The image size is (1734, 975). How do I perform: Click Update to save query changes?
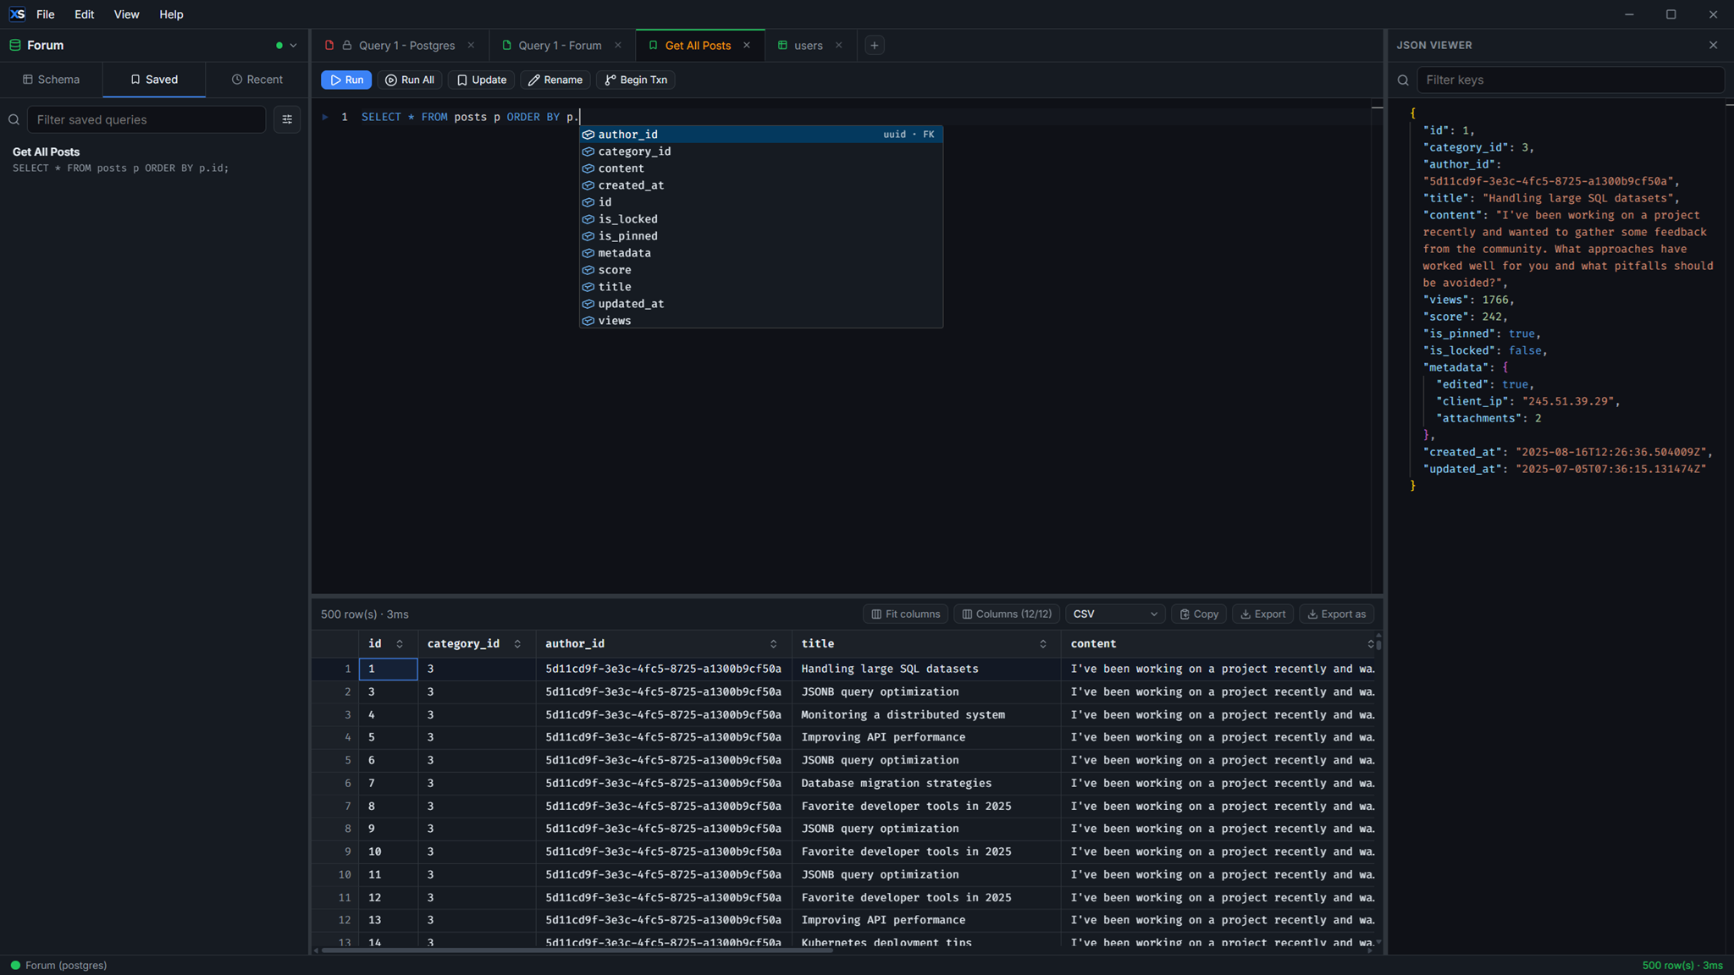(481, 80)
